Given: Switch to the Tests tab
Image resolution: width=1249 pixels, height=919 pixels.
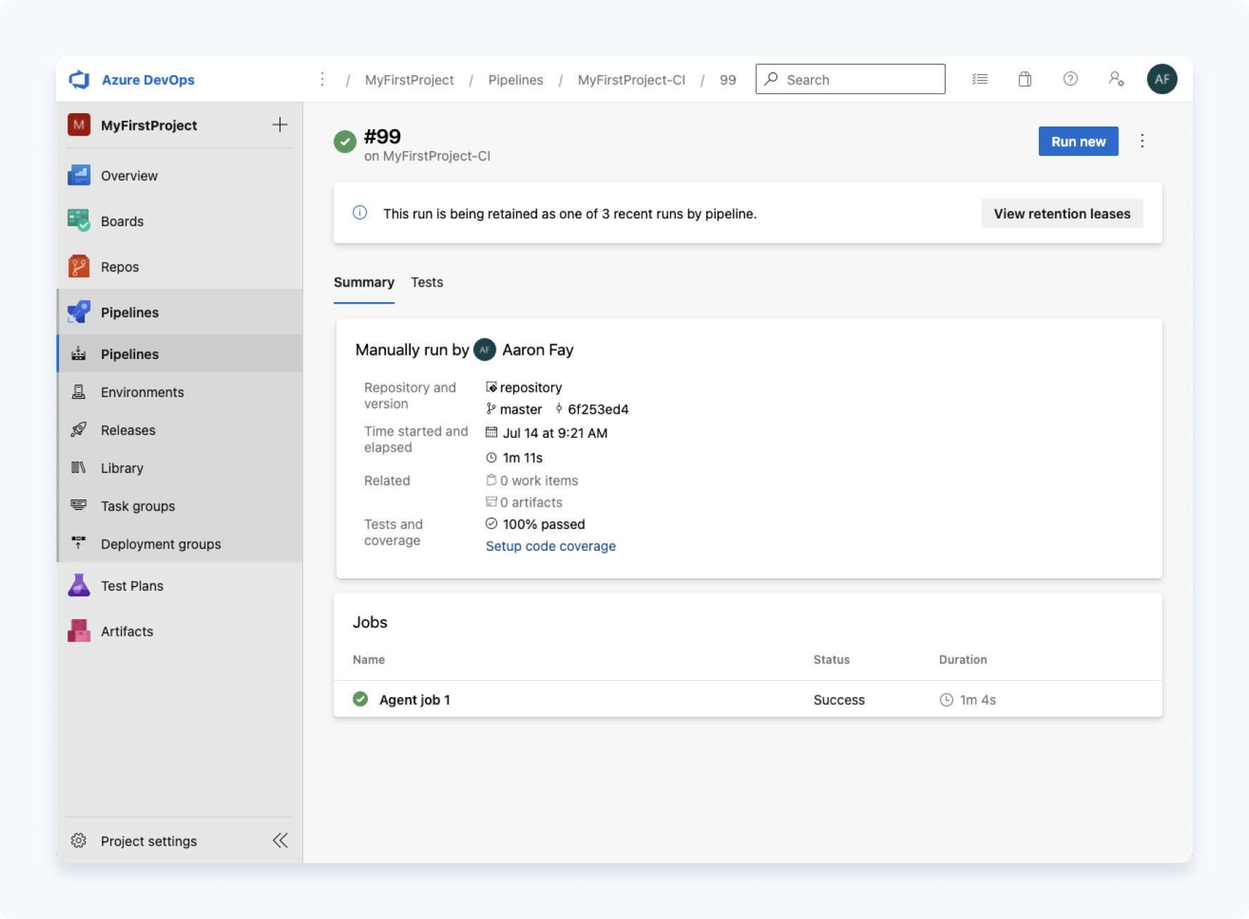Looking at the screenshot, I should click(x=427, y=282).
